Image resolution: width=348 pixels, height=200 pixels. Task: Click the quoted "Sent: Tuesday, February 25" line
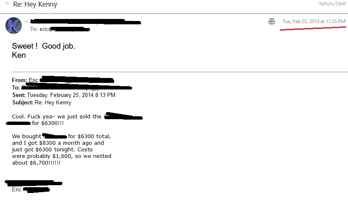coord(64,95)
